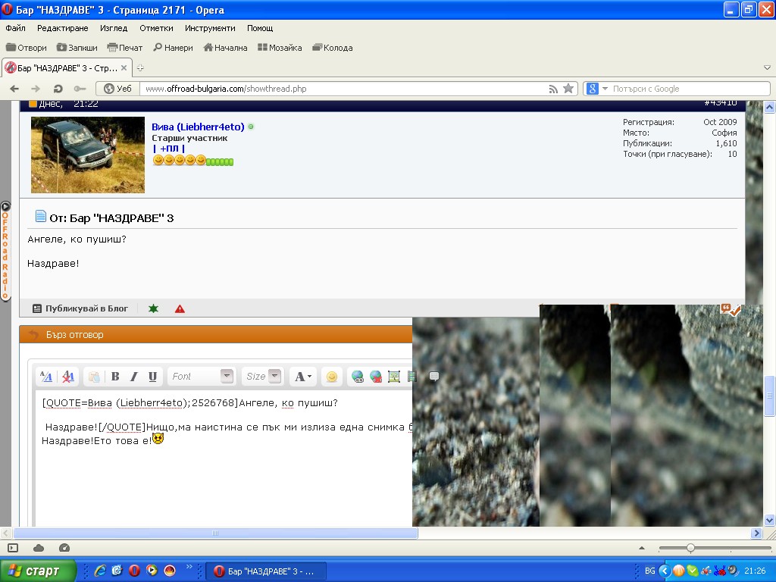
Task: Click the Публикувай в Блог button
Action: [x=80, y=308]
